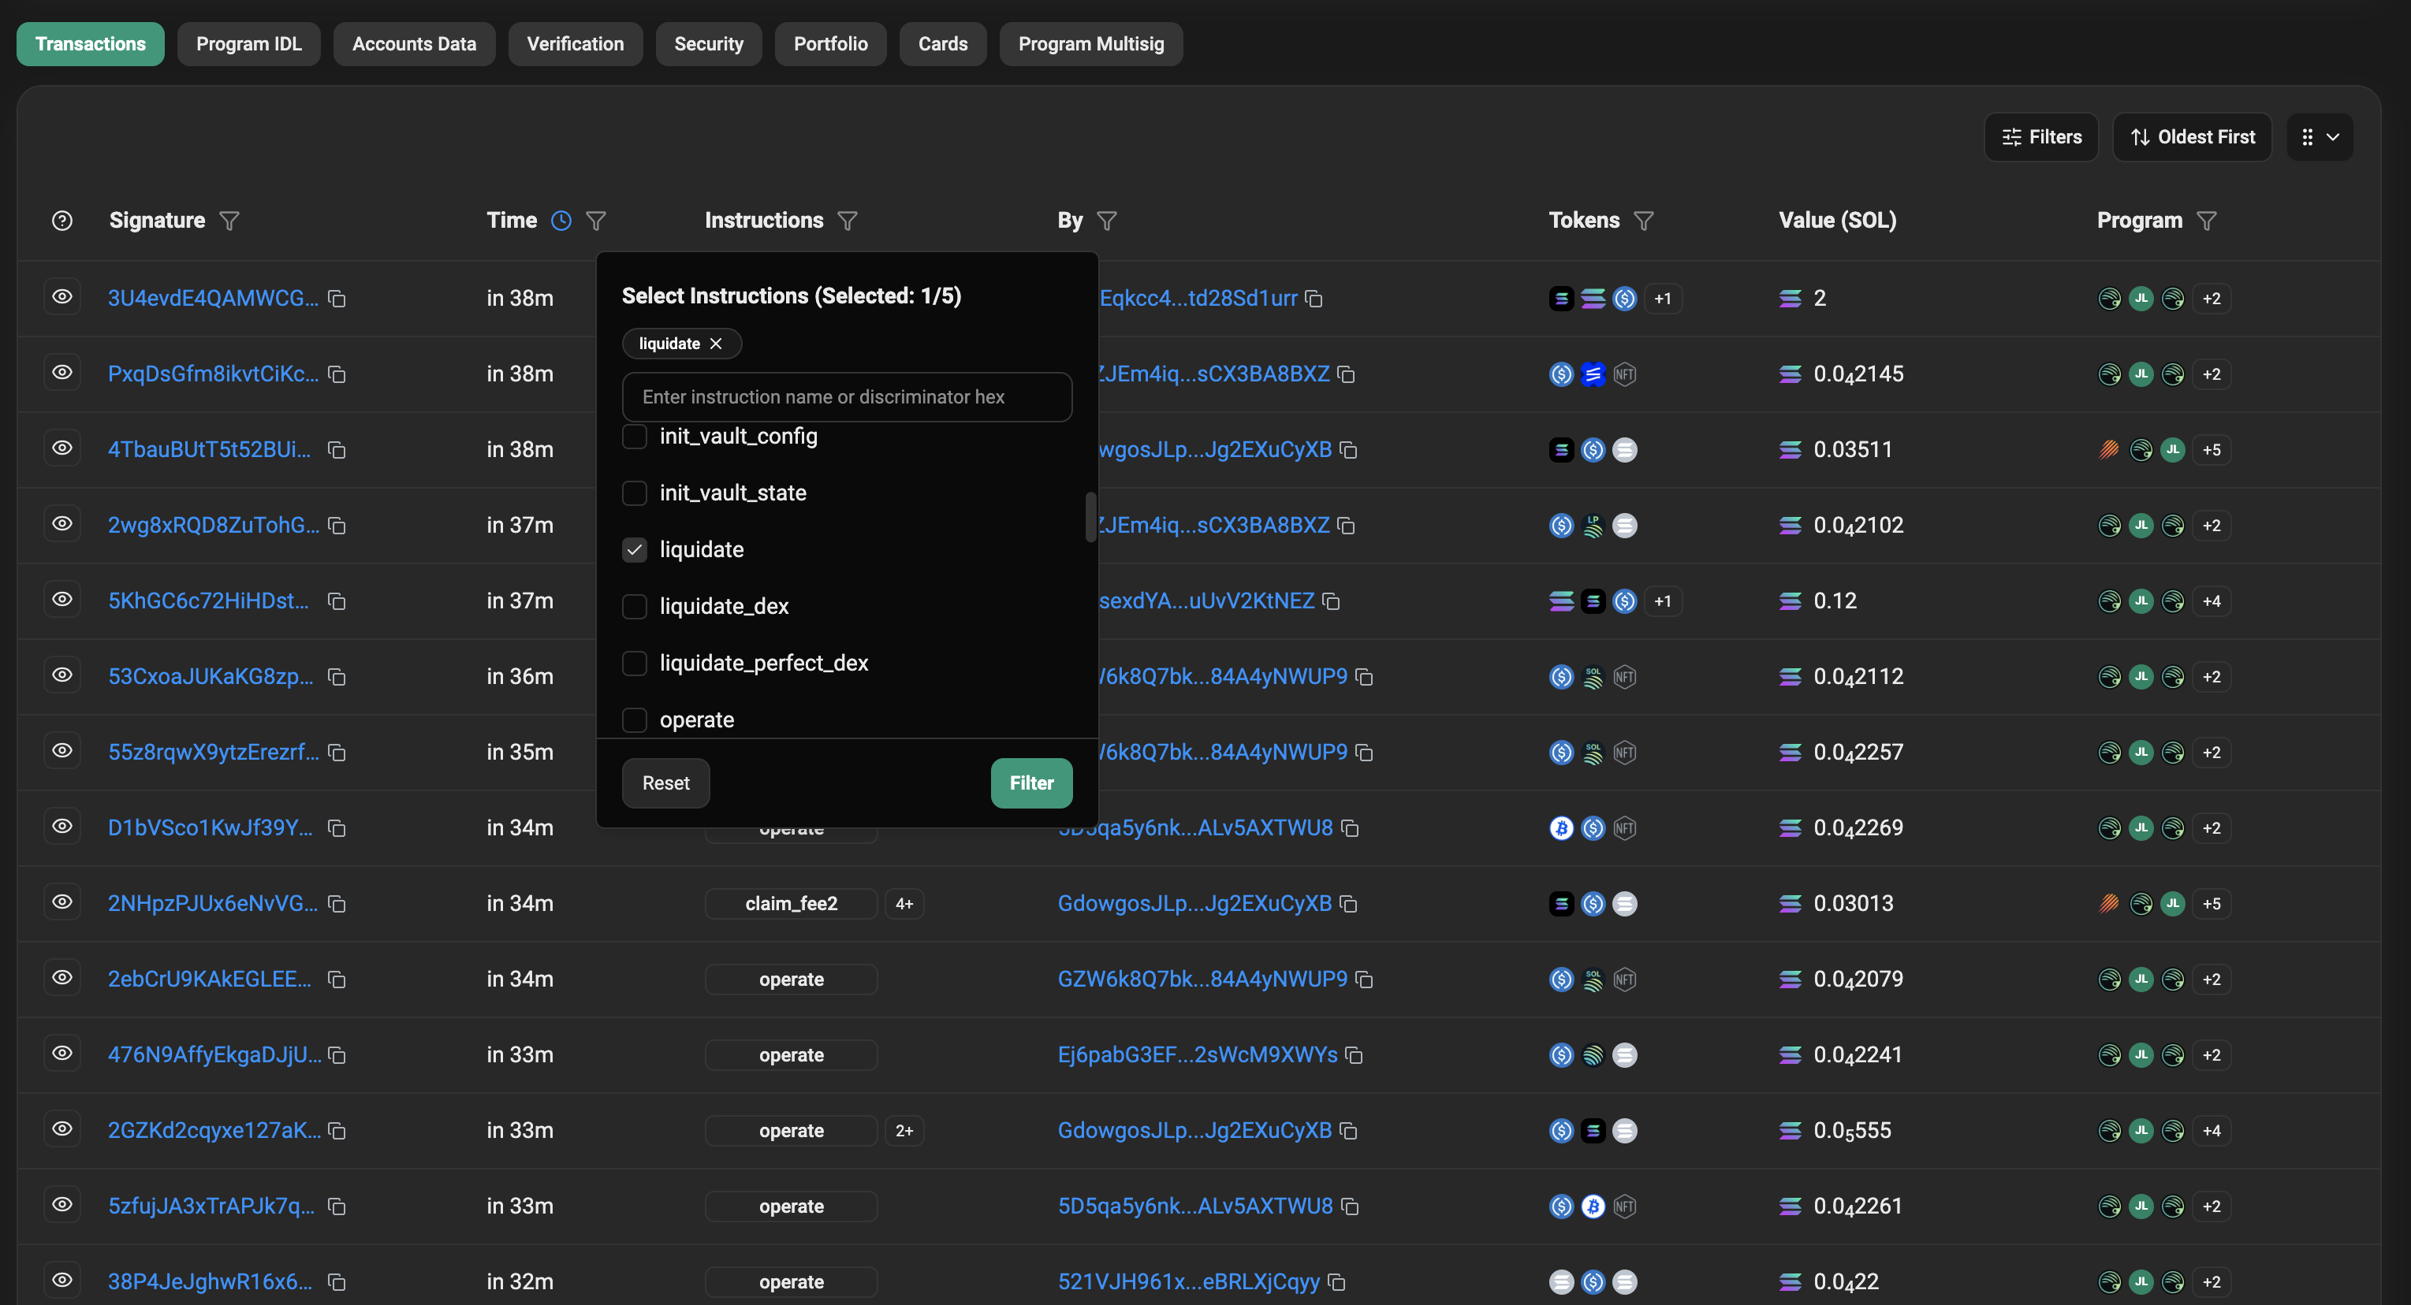
Task: Open the column layout dropdown with grid dots
Action: click(x=2320, y=138)
